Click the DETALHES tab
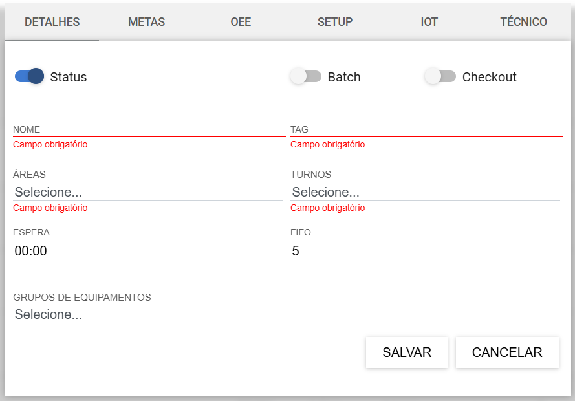575x401 pixels. point(52,22)
